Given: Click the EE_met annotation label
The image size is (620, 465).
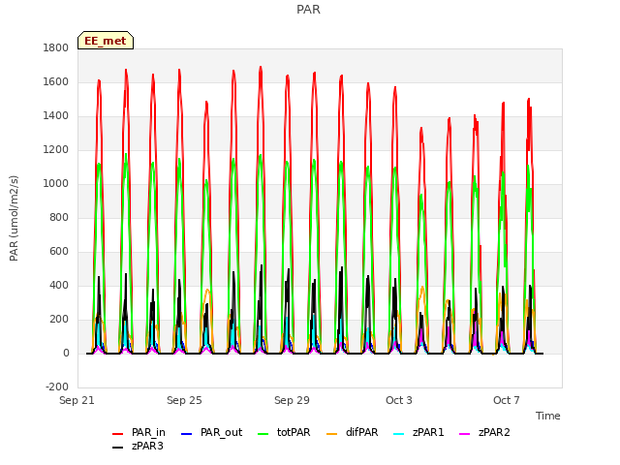Looking at the screenshot, I should pos(106,41).
